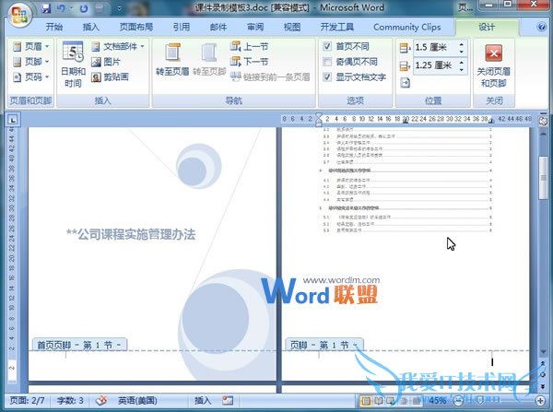Switch to the 审阅 tab

255,27
